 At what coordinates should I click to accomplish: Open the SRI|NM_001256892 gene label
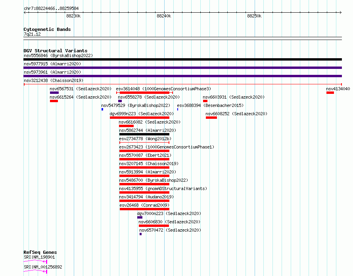click(x=43, y=267)
